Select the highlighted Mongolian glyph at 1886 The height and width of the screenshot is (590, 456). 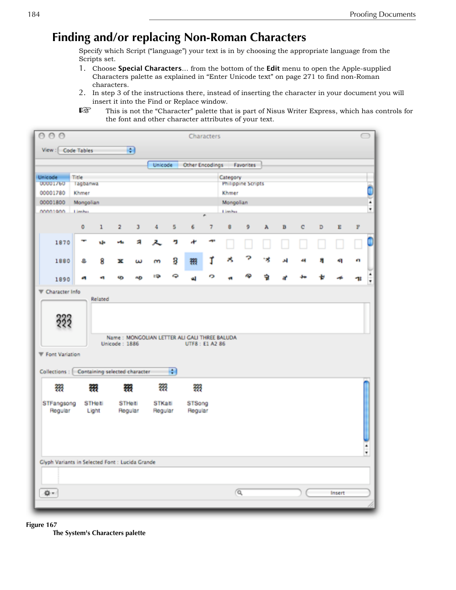click(x=194, y=261)
